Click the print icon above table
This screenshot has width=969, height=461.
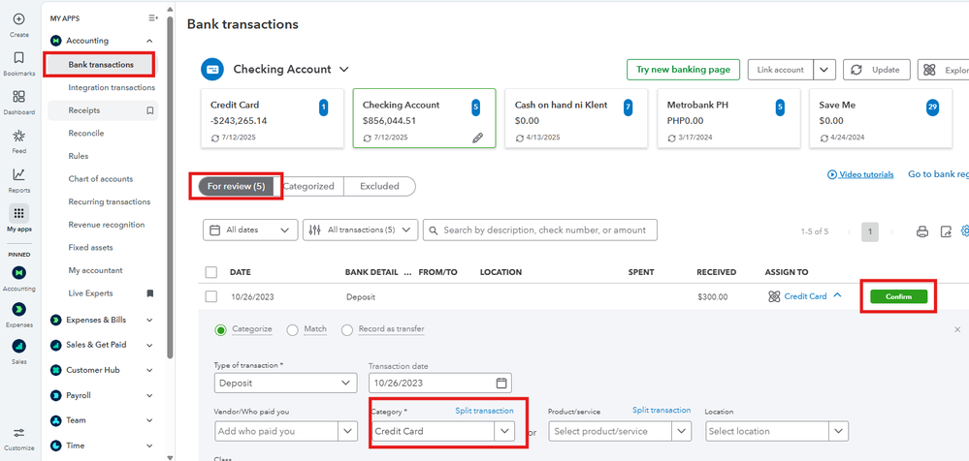pyautogui.click(x=922, y=231)
